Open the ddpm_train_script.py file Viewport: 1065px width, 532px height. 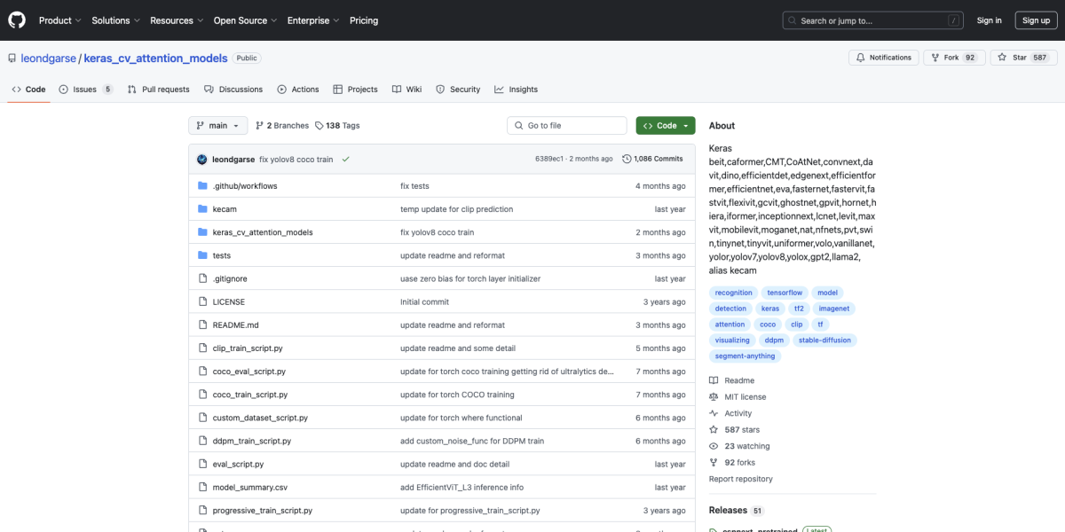(x=252, y=441)
